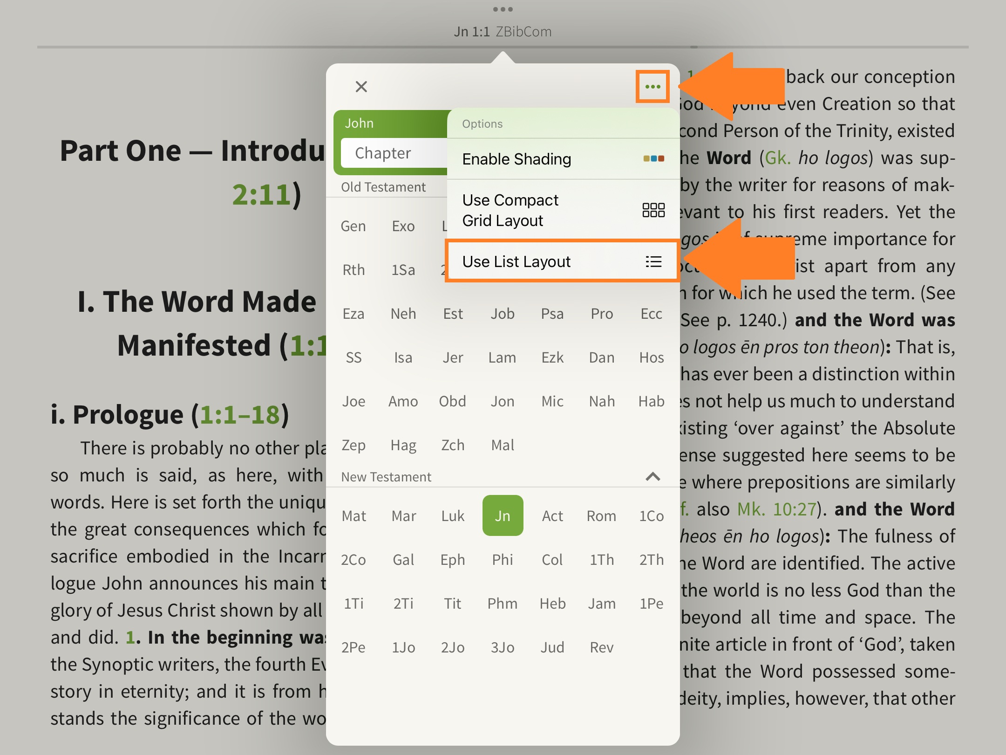
Task: Click the shading color dots icon
Action: [x=654, y=158]
